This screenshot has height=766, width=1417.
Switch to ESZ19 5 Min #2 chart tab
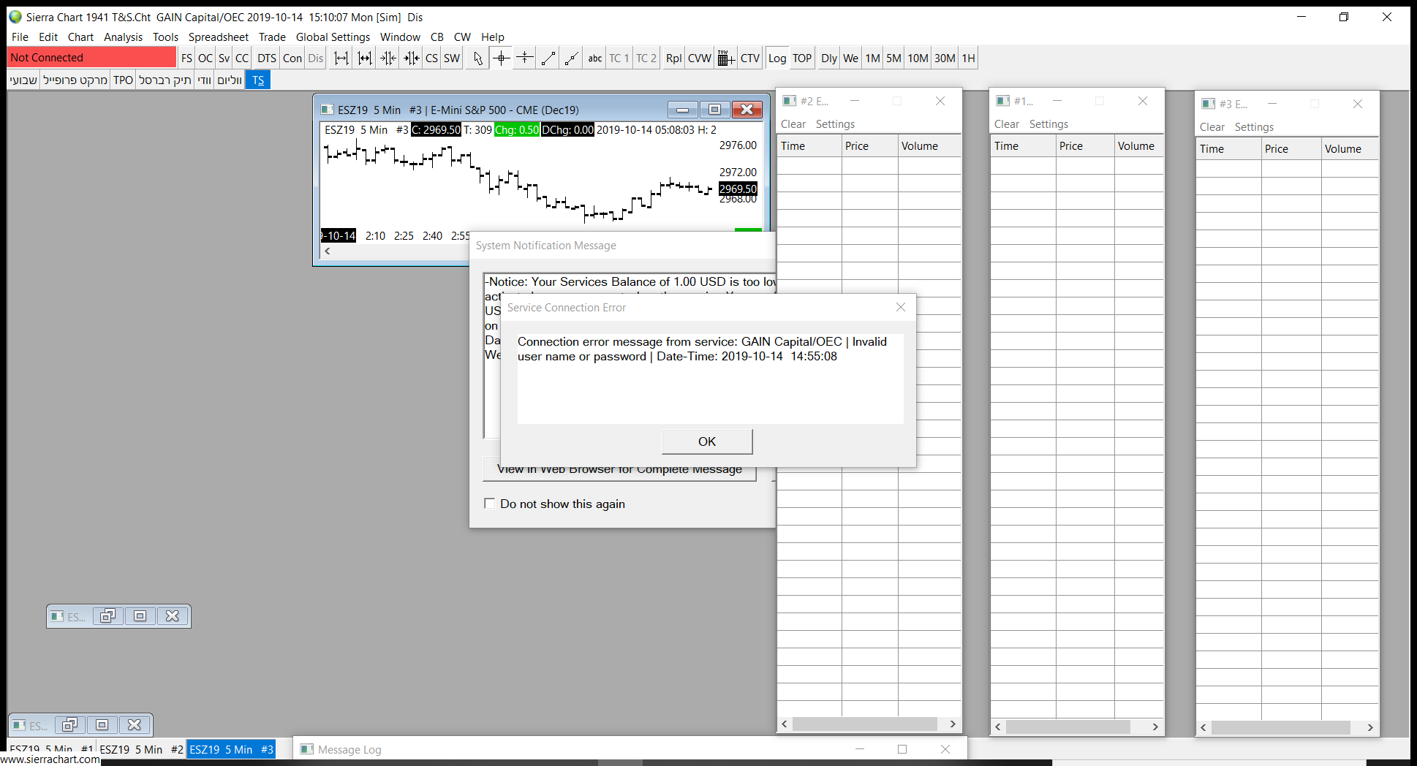click(x=141, y=749)
